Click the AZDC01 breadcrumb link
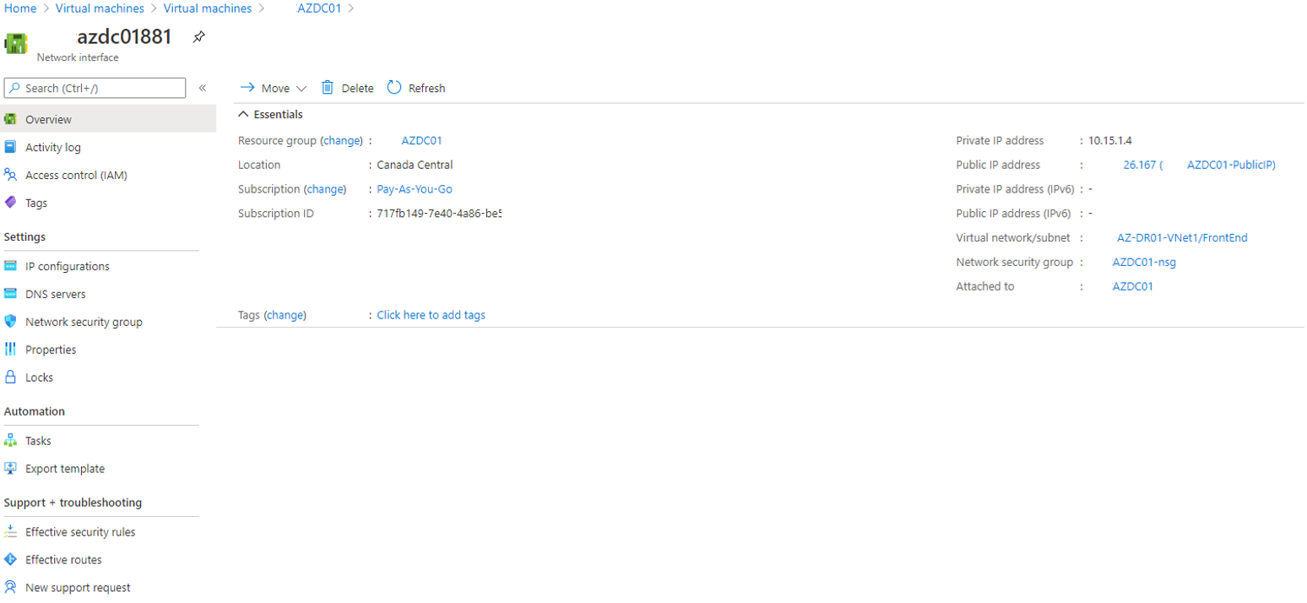The image size is (1307, 603). pos(319,8)
